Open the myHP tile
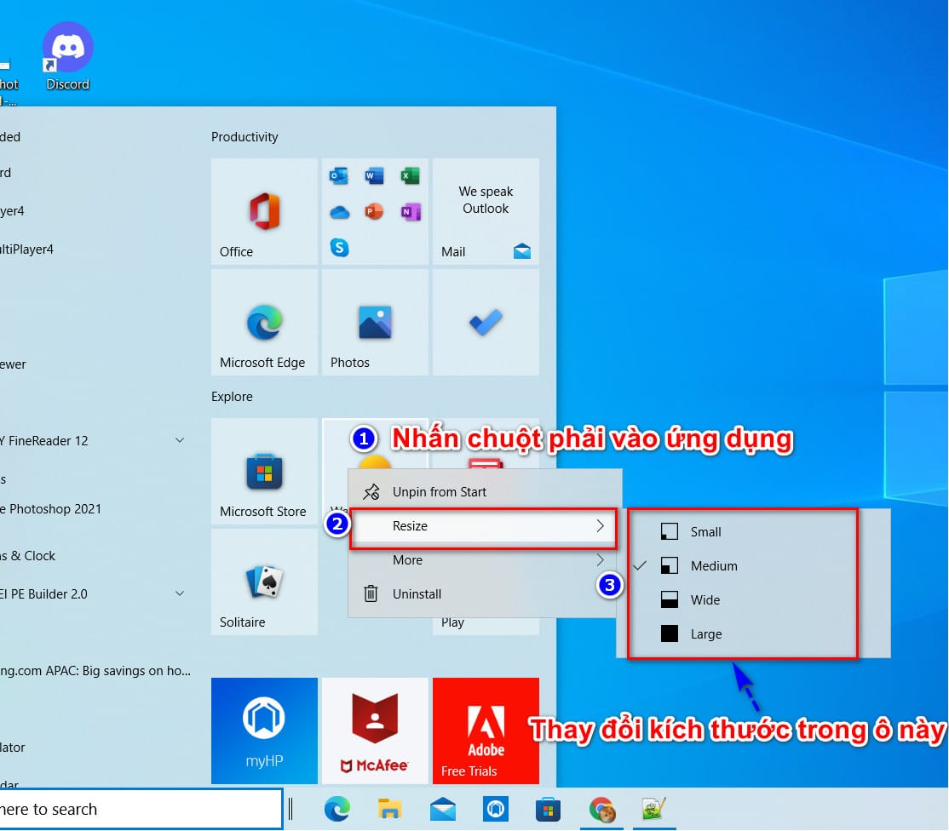949x831 pixels. tap(264, 731)
